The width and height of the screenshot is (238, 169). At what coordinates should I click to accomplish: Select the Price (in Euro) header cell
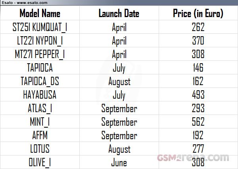pyautogui.click(x=198, y=13)
